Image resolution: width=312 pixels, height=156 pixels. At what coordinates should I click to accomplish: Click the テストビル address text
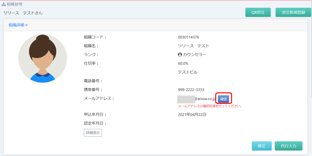[188, 72]
